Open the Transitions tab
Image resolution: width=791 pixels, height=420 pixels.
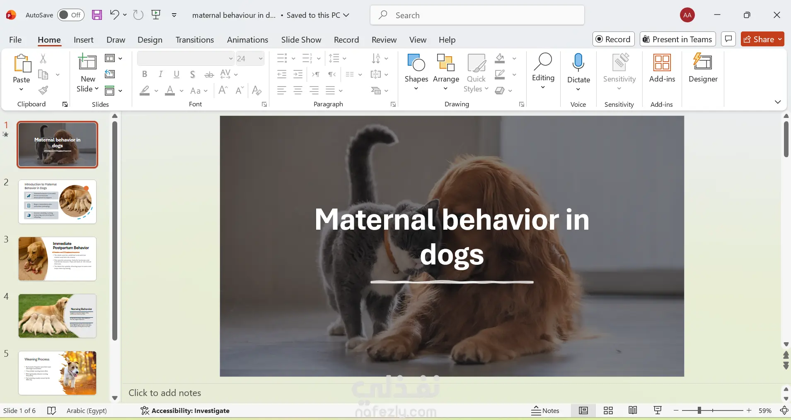[195, 40]
